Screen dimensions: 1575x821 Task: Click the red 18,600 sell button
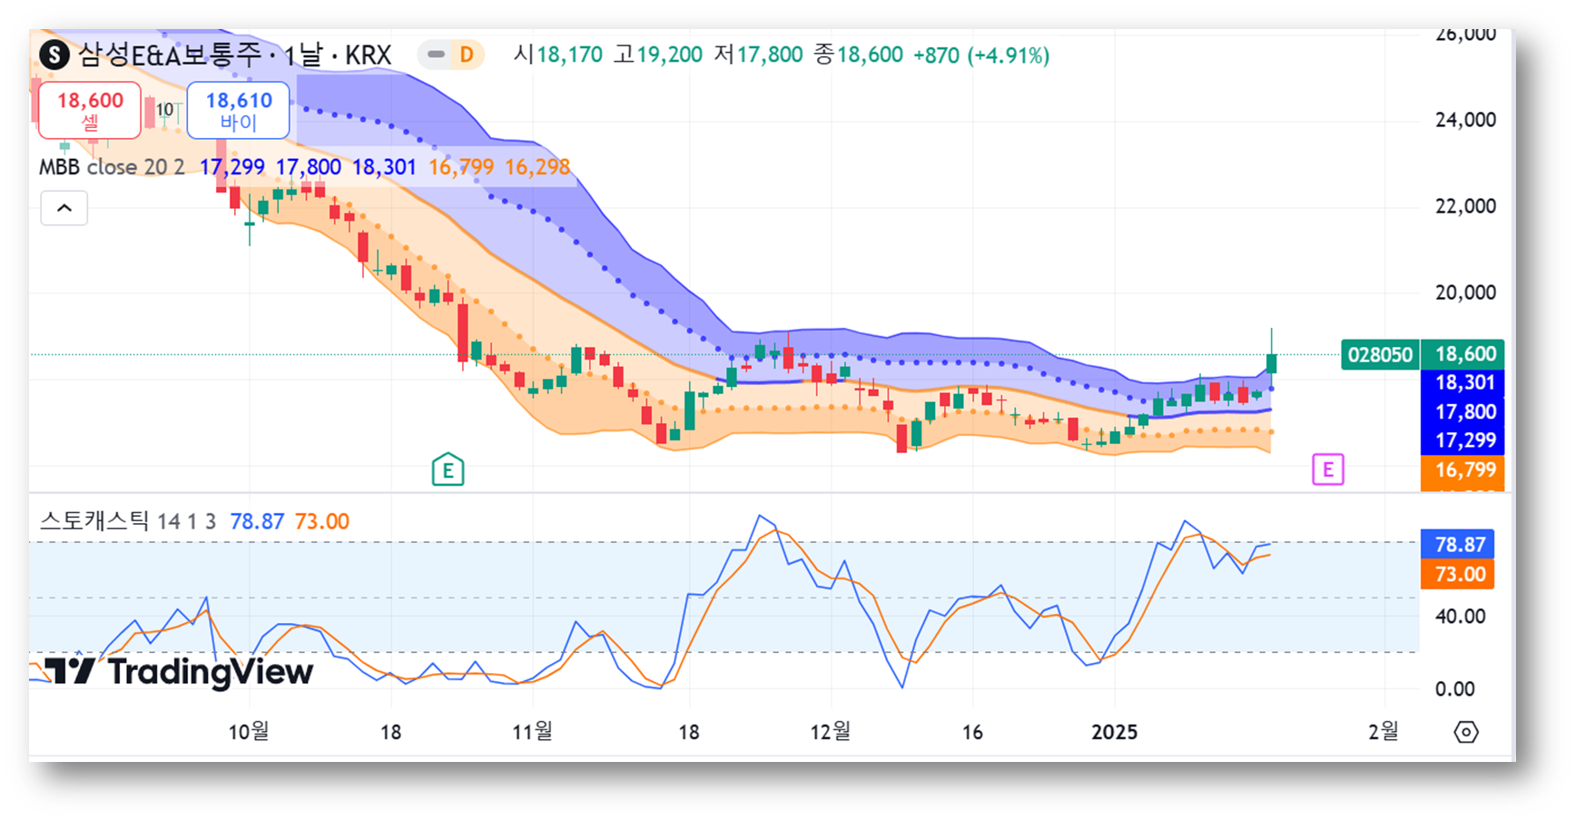coord(90,110)
